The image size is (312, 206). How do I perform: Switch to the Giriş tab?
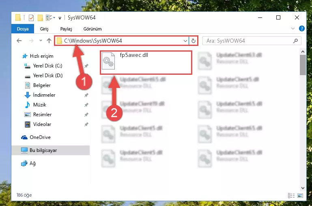coord(44,29)
